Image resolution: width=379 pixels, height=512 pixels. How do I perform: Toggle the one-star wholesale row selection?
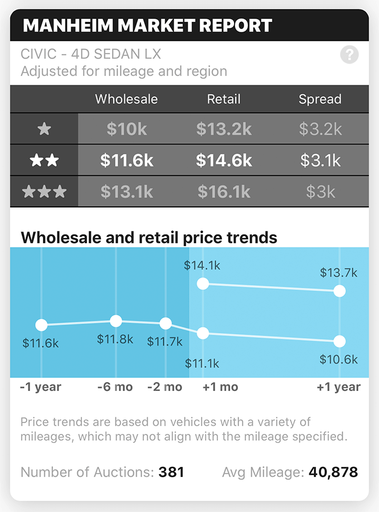pos(189,128)
